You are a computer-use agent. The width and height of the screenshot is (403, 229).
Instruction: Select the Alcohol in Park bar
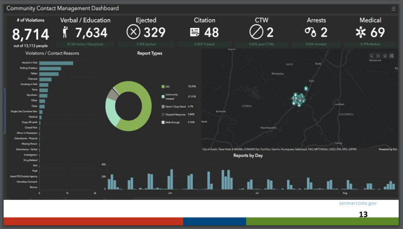coord(56,63)
